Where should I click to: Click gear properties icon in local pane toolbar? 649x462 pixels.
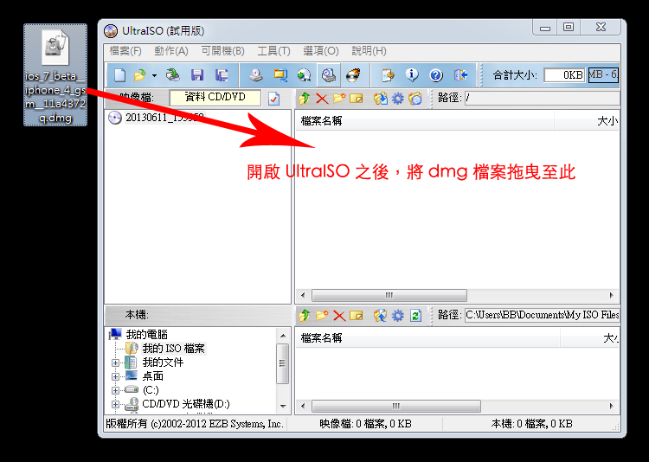click(x=398, y=316)
